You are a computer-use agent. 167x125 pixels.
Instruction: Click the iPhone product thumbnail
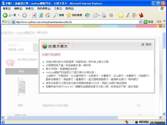coord(22,87)
